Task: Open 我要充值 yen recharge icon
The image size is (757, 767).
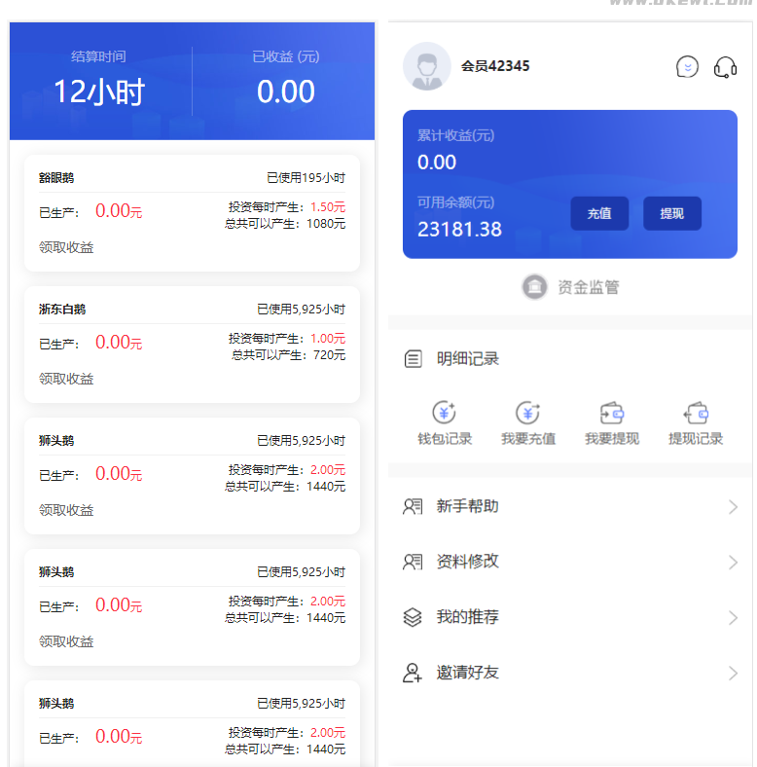Action: click(528, 413)
